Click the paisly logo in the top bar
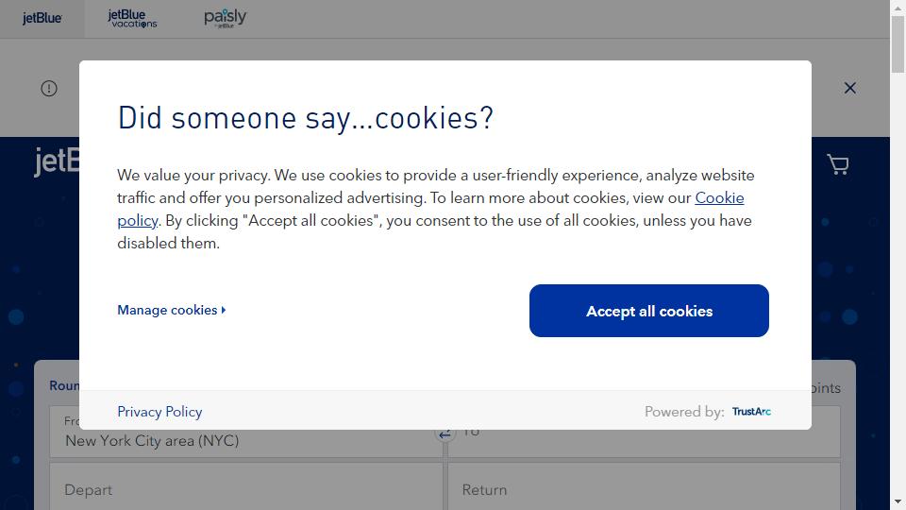Viewport: 906px width, 510px height. 225,19
